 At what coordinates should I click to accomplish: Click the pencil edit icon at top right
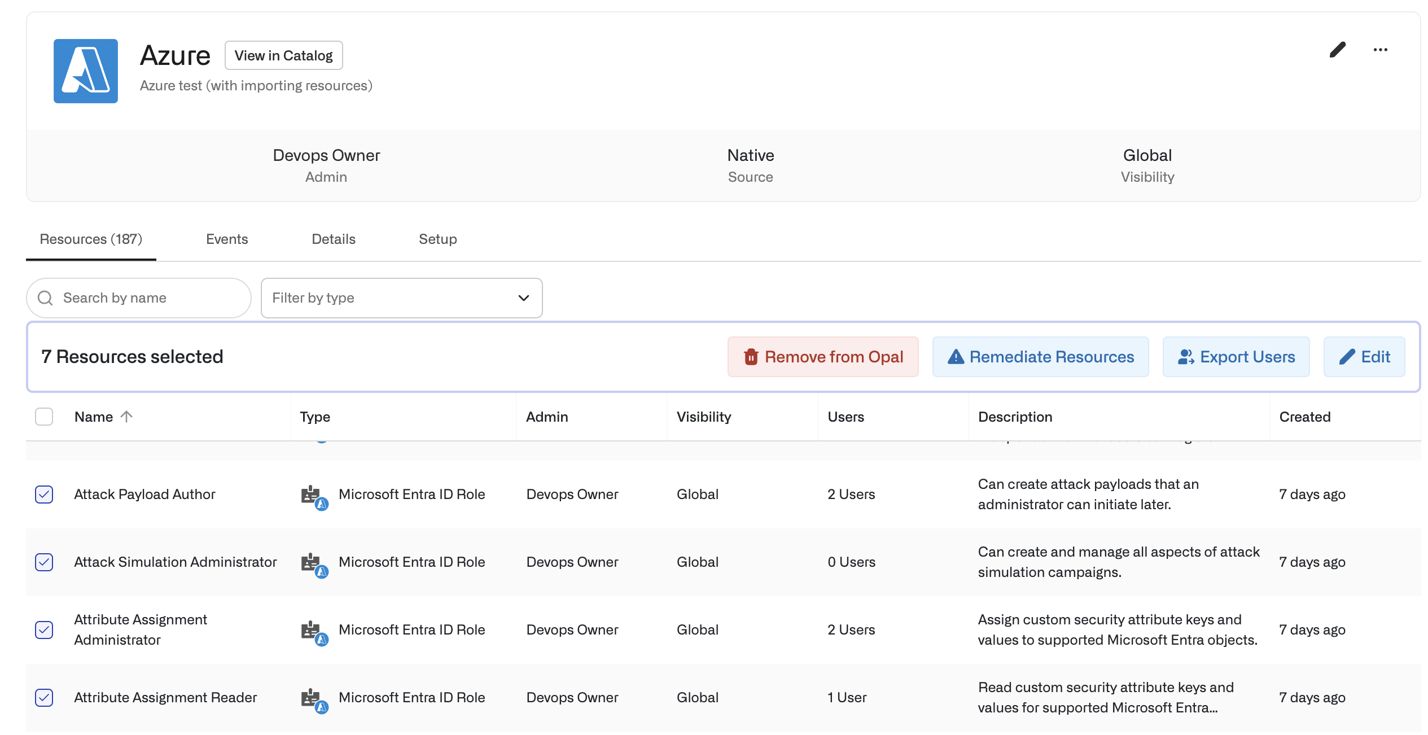(1337, 50)
